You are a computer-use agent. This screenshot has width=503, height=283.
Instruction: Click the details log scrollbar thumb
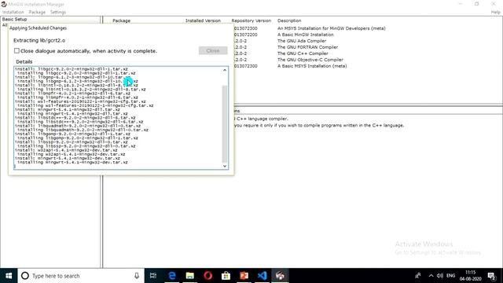pos(225,124)
